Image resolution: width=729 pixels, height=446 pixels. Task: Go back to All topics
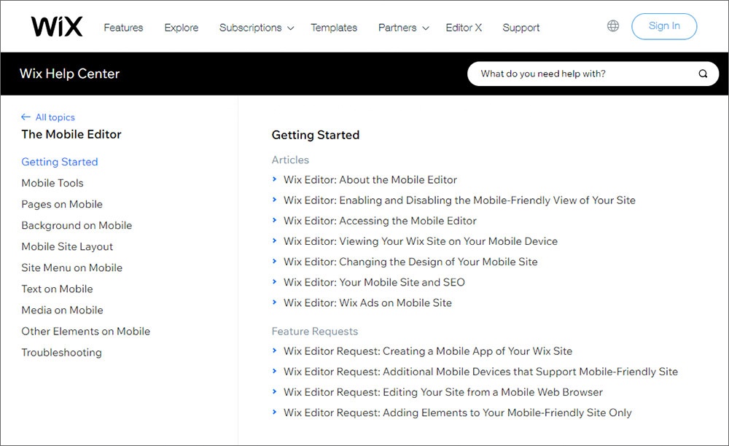[55, 117]
